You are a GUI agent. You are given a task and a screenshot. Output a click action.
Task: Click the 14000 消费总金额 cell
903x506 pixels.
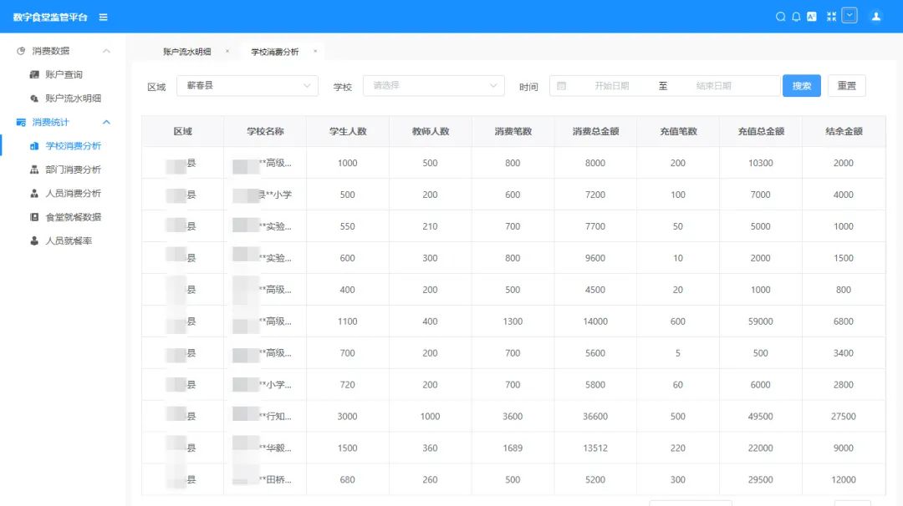pos(595,321)
